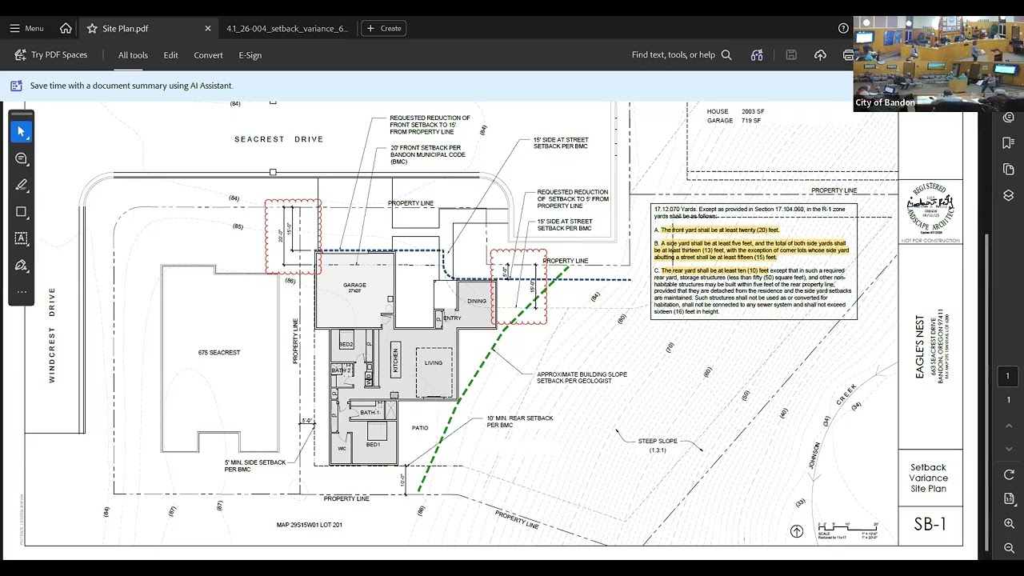Open the comments panel on right rail
The width and height of the screenshot is (1024, 576).
click(x=1009, y=118)
